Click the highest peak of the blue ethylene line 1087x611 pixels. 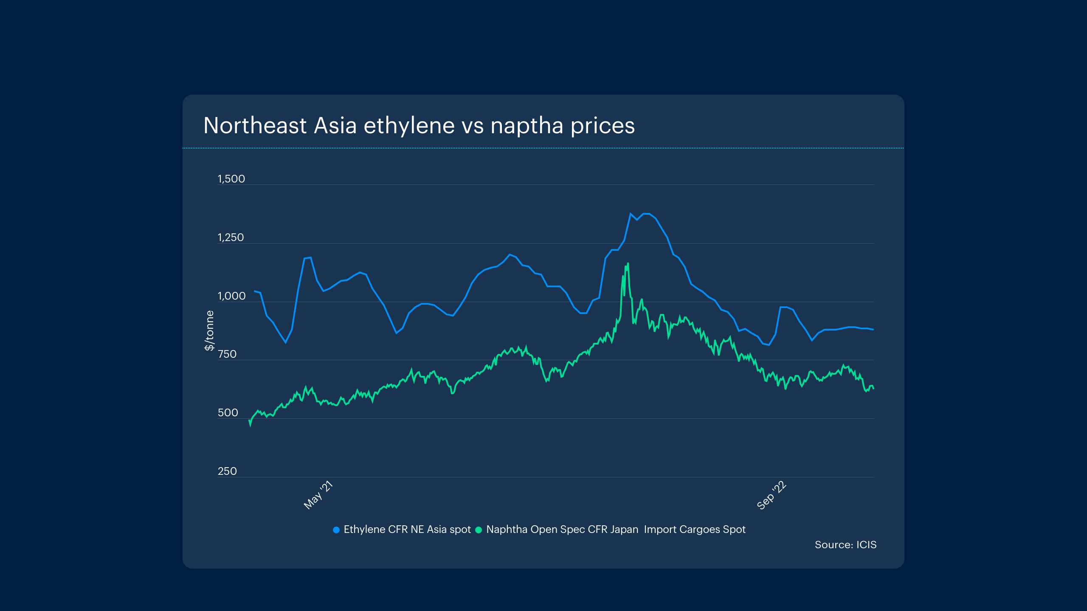[631, 214]
